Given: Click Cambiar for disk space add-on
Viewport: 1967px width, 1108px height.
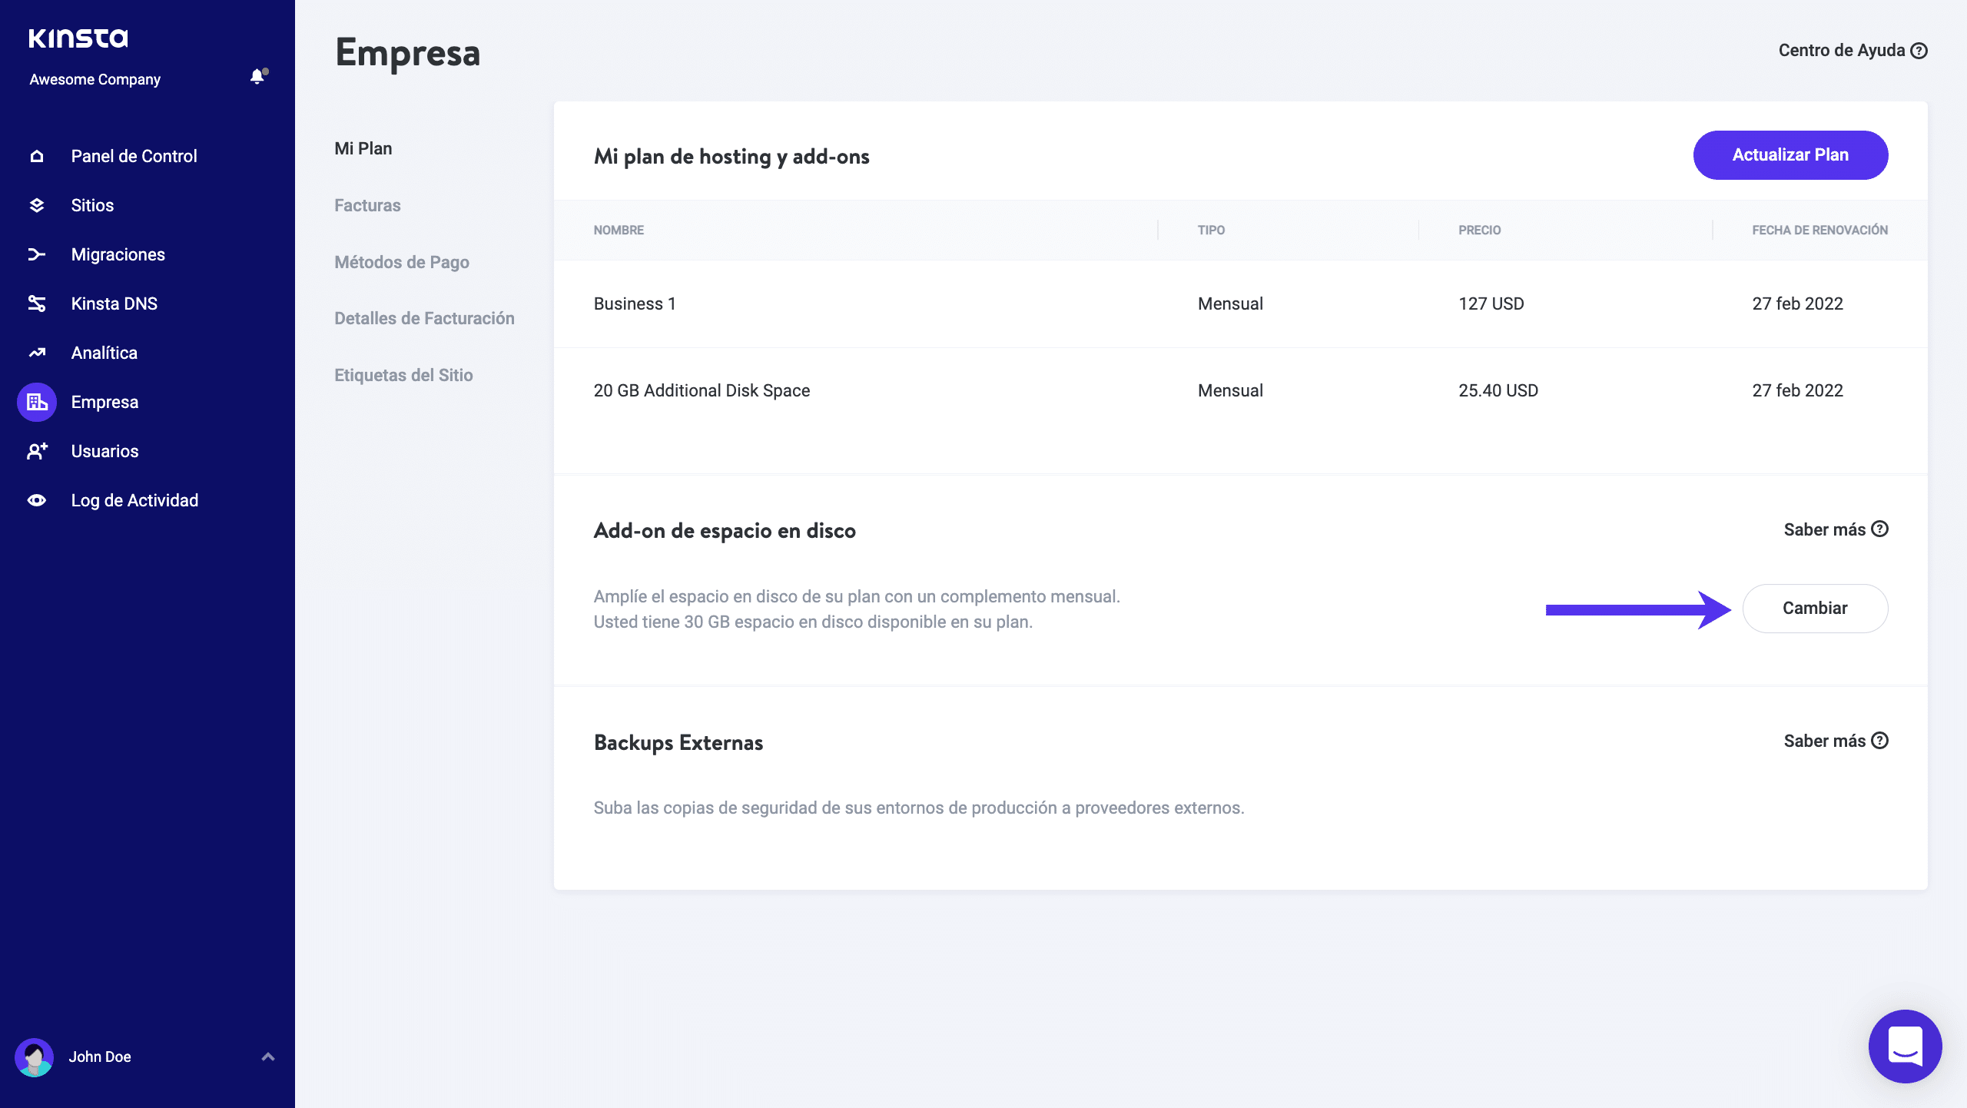Looking at the screenshot, I should coord(1814,609).
